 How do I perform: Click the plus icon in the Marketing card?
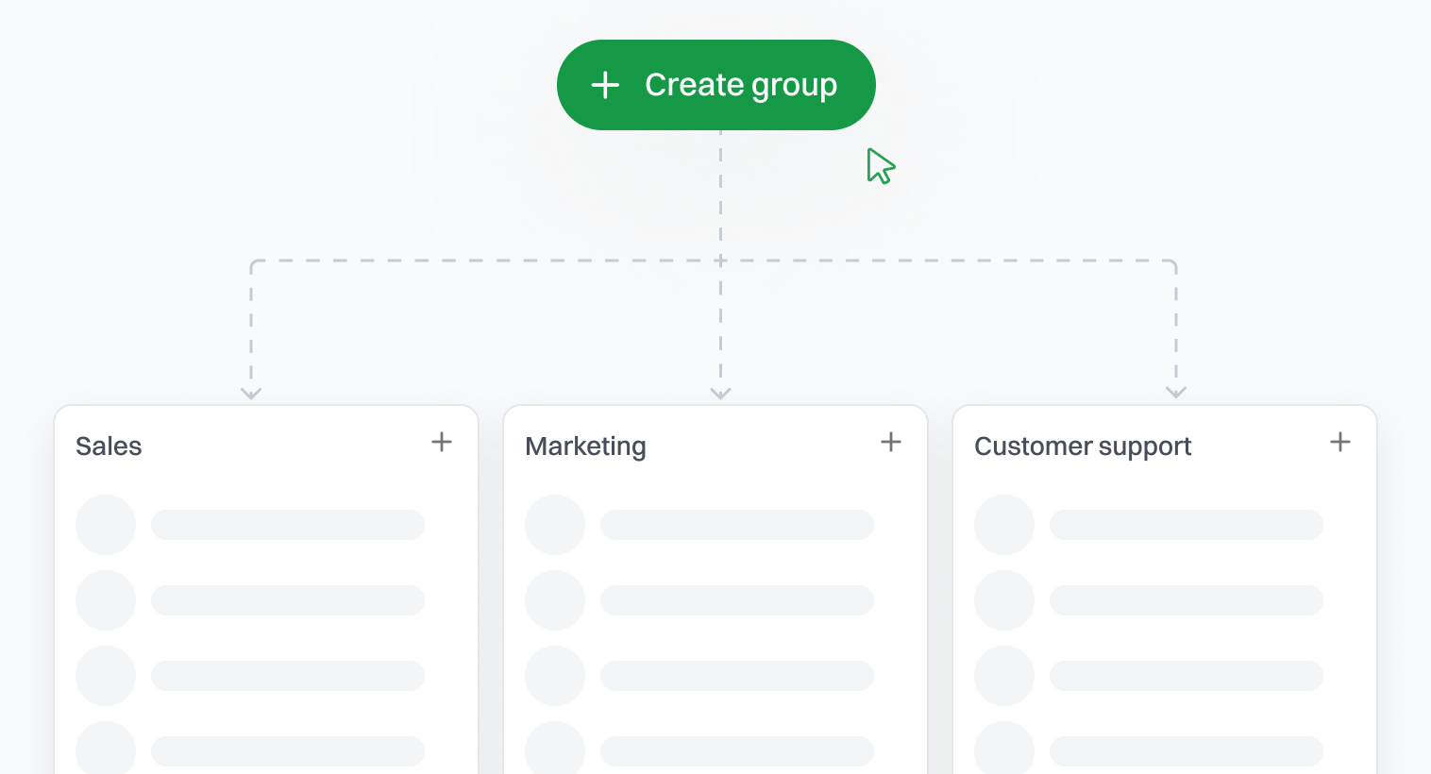(x=891, y=442)
